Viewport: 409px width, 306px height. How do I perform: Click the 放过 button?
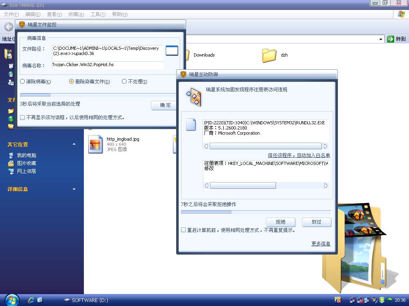pyautogui.click(x=317, y=222)
